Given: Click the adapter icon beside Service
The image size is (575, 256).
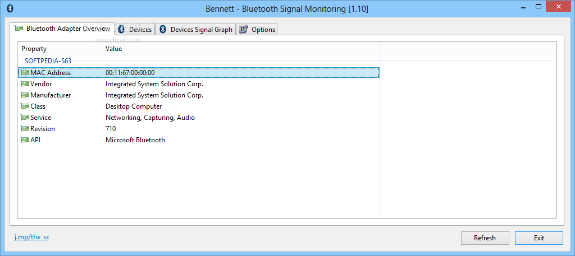Looking at the screenshot, I should tap(25, 118).
